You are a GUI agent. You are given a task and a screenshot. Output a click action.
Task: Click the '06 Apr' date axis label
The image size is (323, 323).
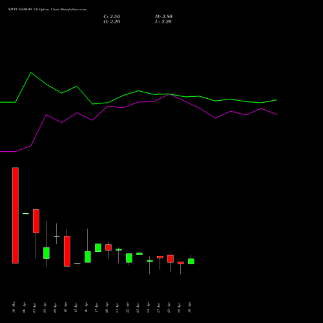click(24, 307)
